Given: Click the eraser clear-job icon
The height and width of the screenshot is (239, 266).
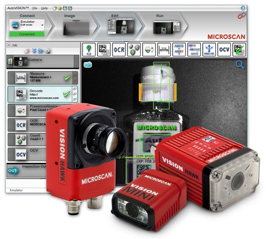Looking at the screenshot, I should (27, 51).
